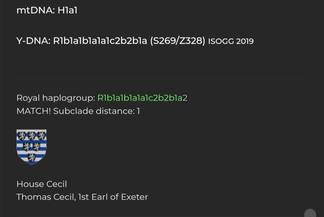Click the bottom lion on the shield
Screen dimensions: 324x217
pyautogui.click(x=32, y=157)
